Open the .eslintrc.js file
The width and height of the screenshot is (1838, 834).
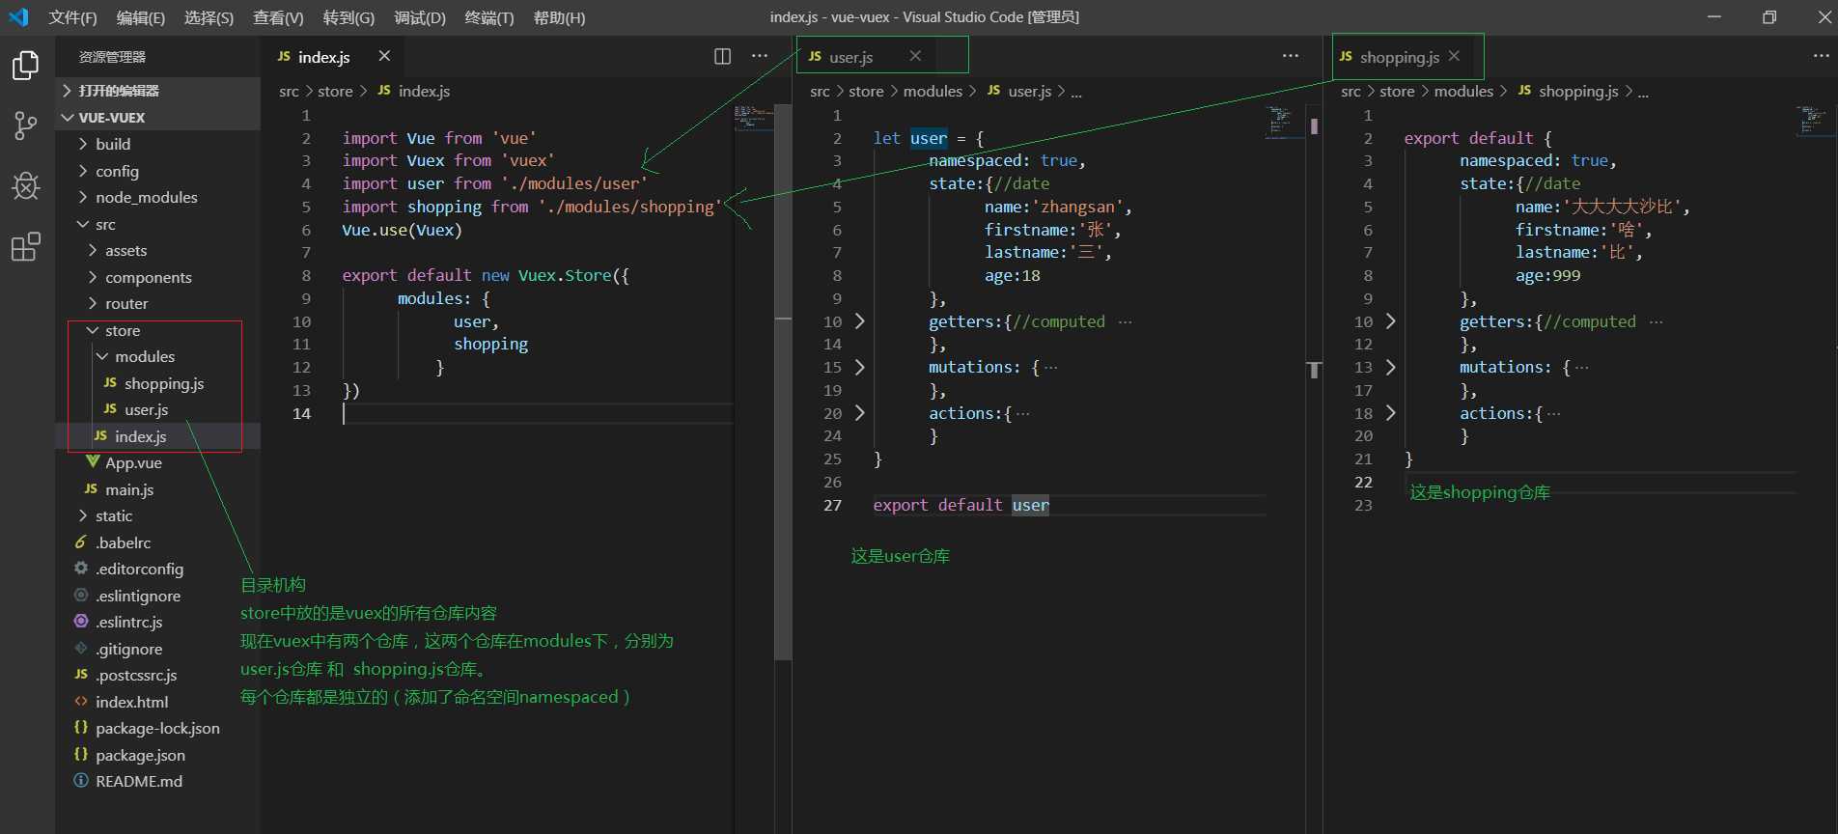[158, 622]
